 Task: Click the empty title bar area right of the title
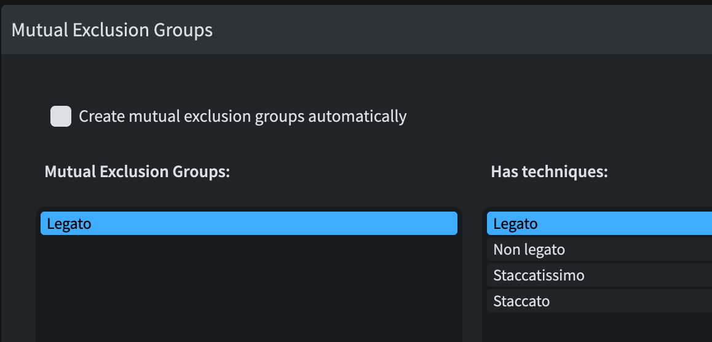click(461, 30)
